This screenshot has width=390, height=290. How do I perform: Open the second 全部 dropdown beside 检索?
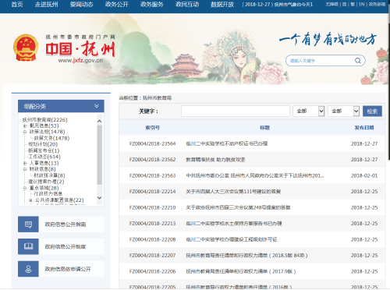tap(343, 111)
